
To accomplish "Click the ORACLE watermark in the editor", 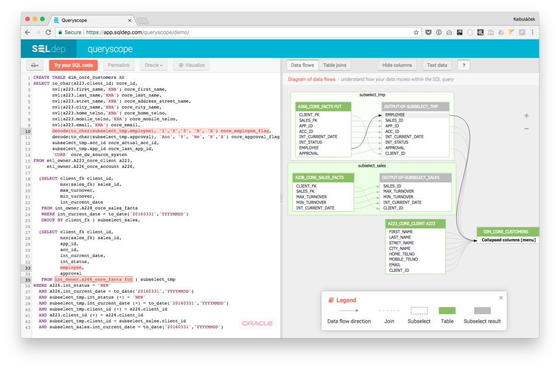I will click(257, 323).
